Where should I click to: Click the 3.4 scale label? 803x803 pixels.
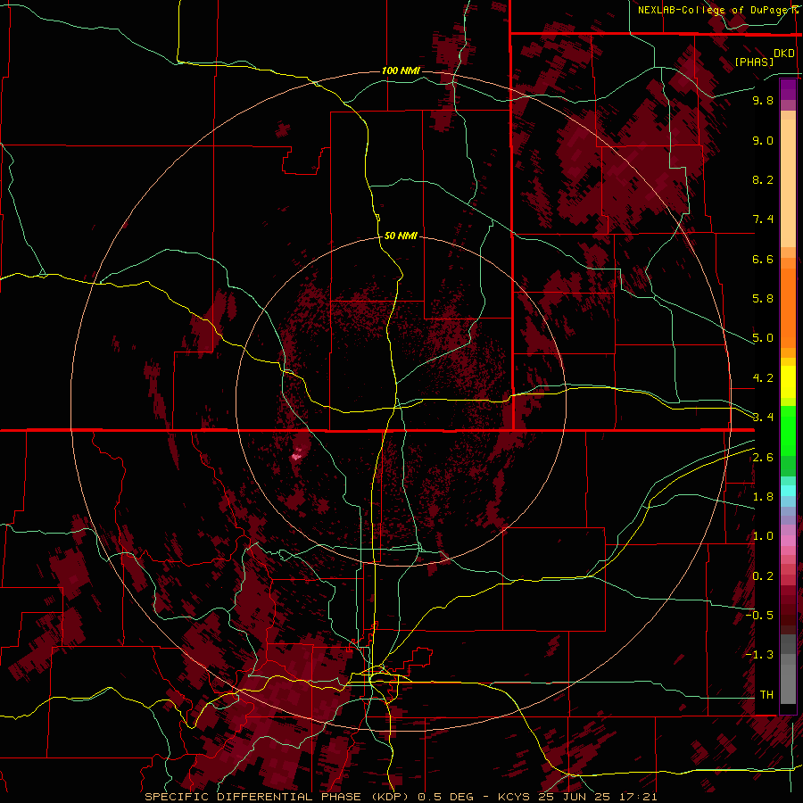pyautogui.click(x=763, y=418)
